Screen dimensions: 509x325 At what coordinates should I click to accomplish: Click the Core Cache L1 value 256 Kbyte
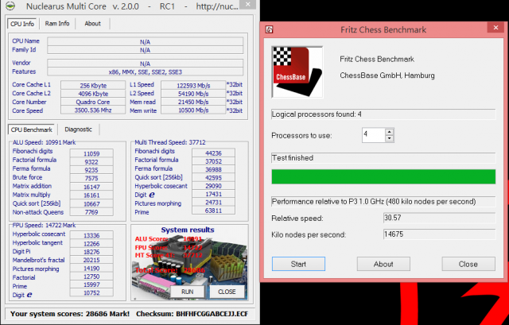93,85
